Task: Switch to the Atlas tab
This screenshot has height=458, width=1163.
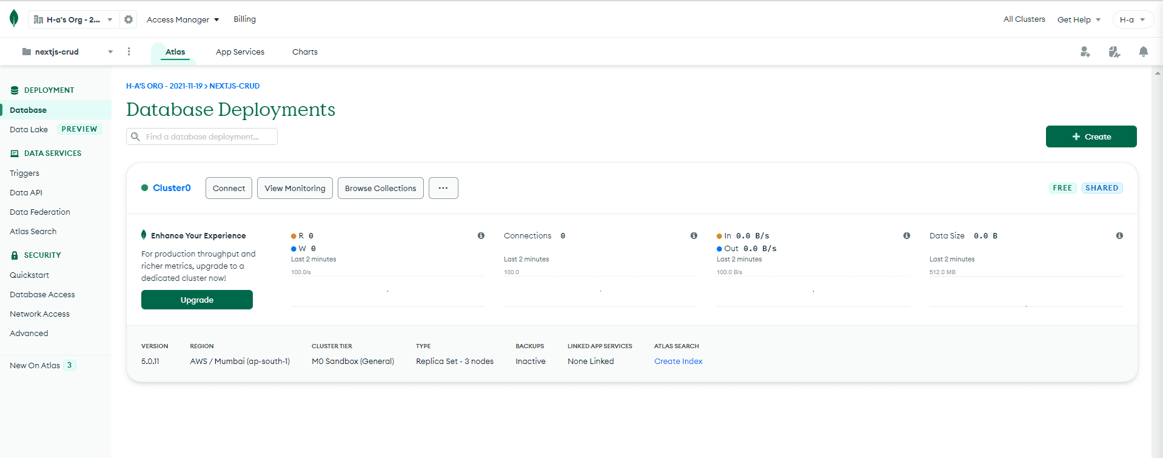Action: [175, 52]
